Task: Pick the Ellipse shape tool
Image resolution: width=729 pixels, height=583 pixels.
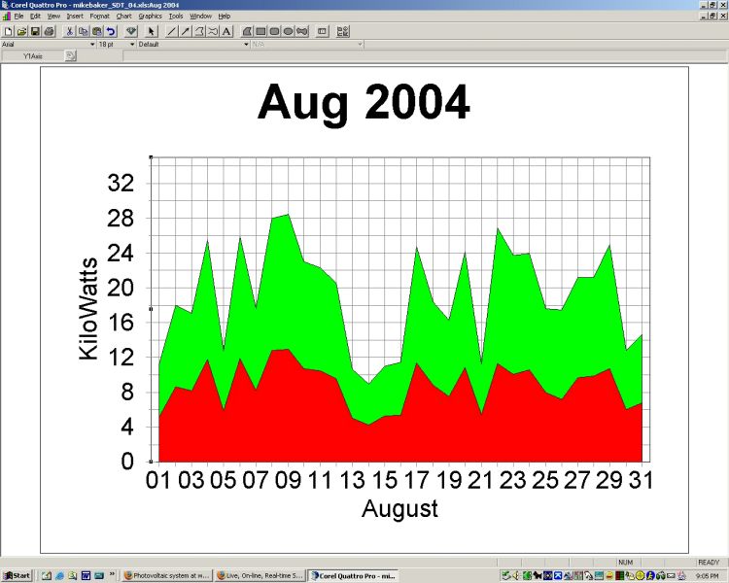Action: 289,31
